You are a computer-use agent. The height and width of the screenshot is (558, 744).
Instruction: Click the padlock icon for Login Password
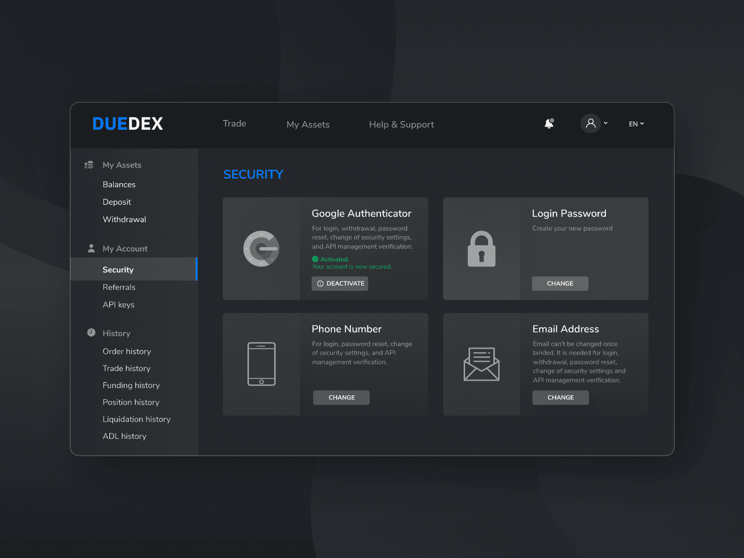(481, 249)
